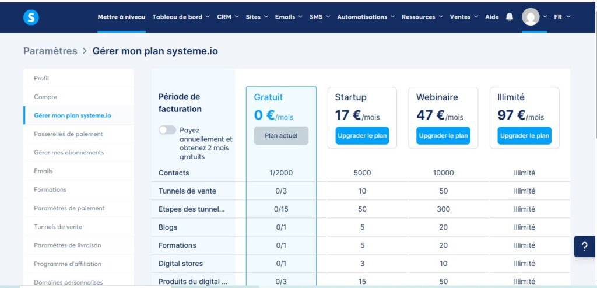Expand the Tableau de bord dropdown

point(181,17)
